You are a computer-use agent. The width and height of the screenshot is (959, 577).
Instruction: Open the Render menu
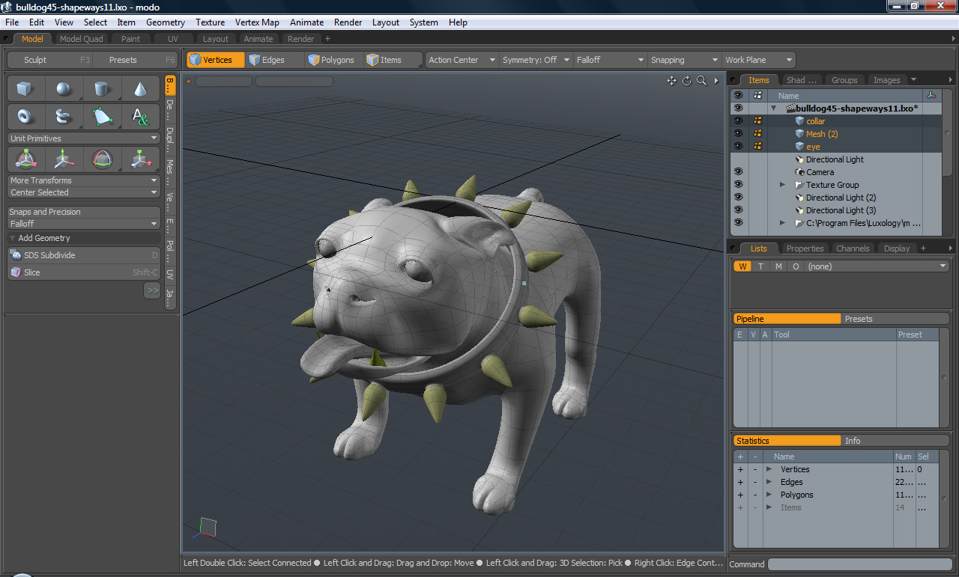[x=348, y=22]
